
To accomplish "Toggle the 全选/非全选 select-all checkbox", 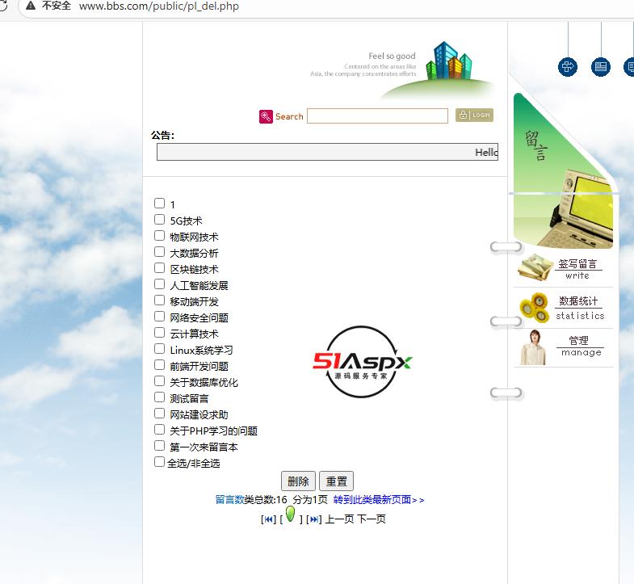I will (159, 462).
